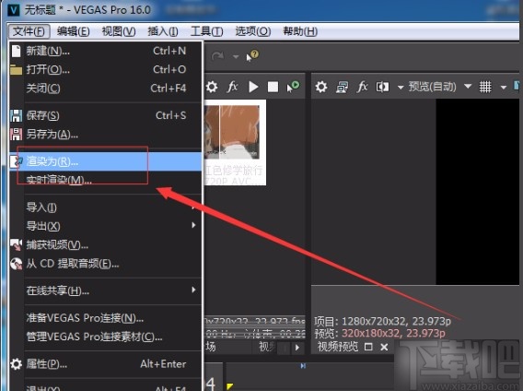Select 保存(S) menu entry
The image size is (523, 391).
[105, 115]
